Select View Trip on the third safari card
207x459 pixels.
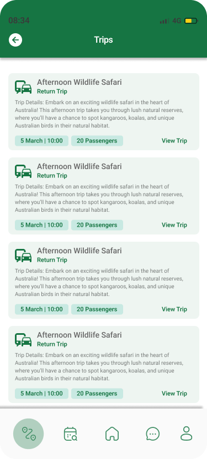tap(174, 309)
